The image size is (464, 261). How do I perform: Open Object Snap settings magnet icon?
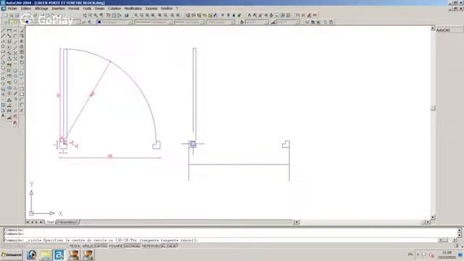pos(15,123)
